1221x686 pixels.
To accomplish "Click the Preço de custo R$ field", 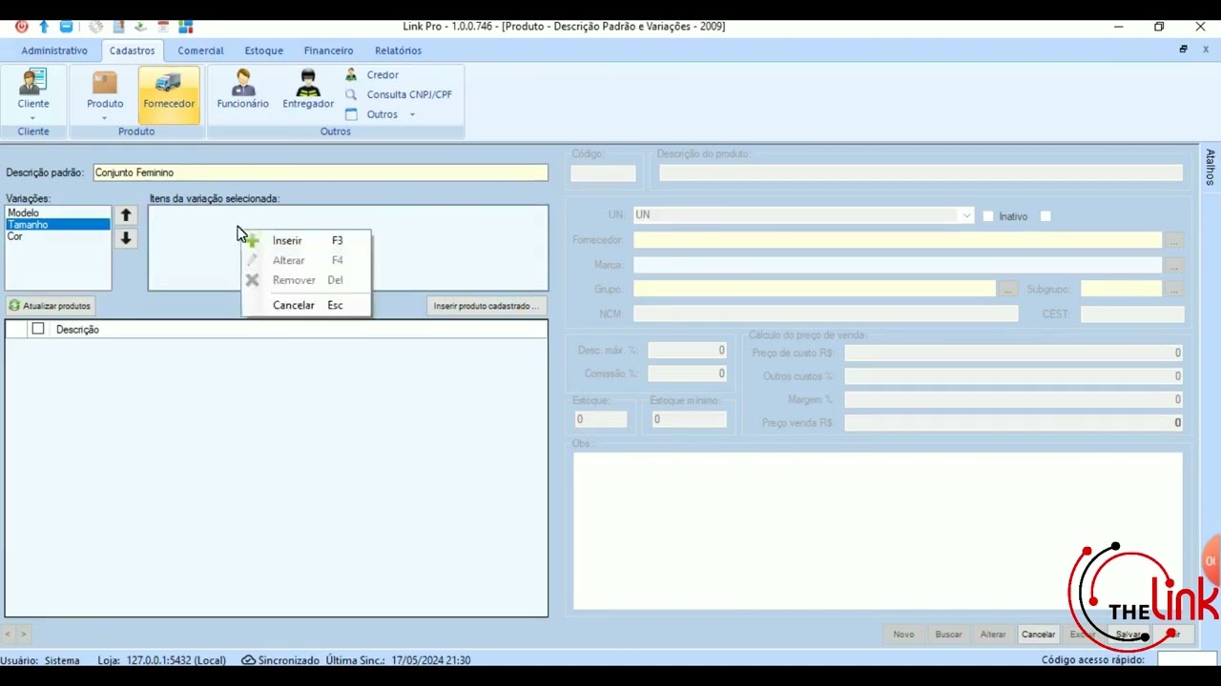I will point(1014,353).
